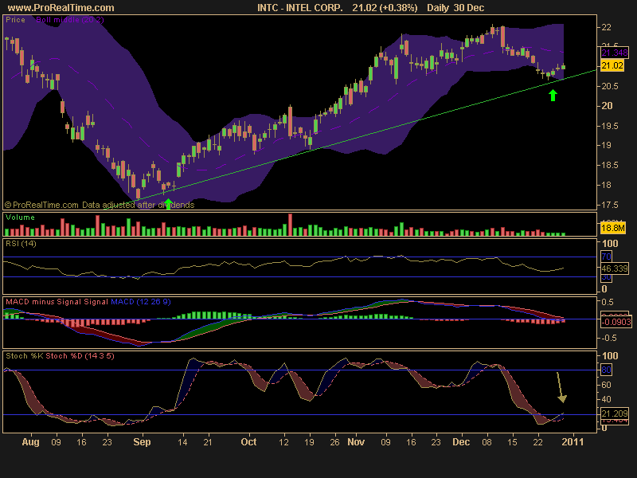Click the Aug date axis label
The width and height of the screenshot is (637, 478).
coord(30,442)
